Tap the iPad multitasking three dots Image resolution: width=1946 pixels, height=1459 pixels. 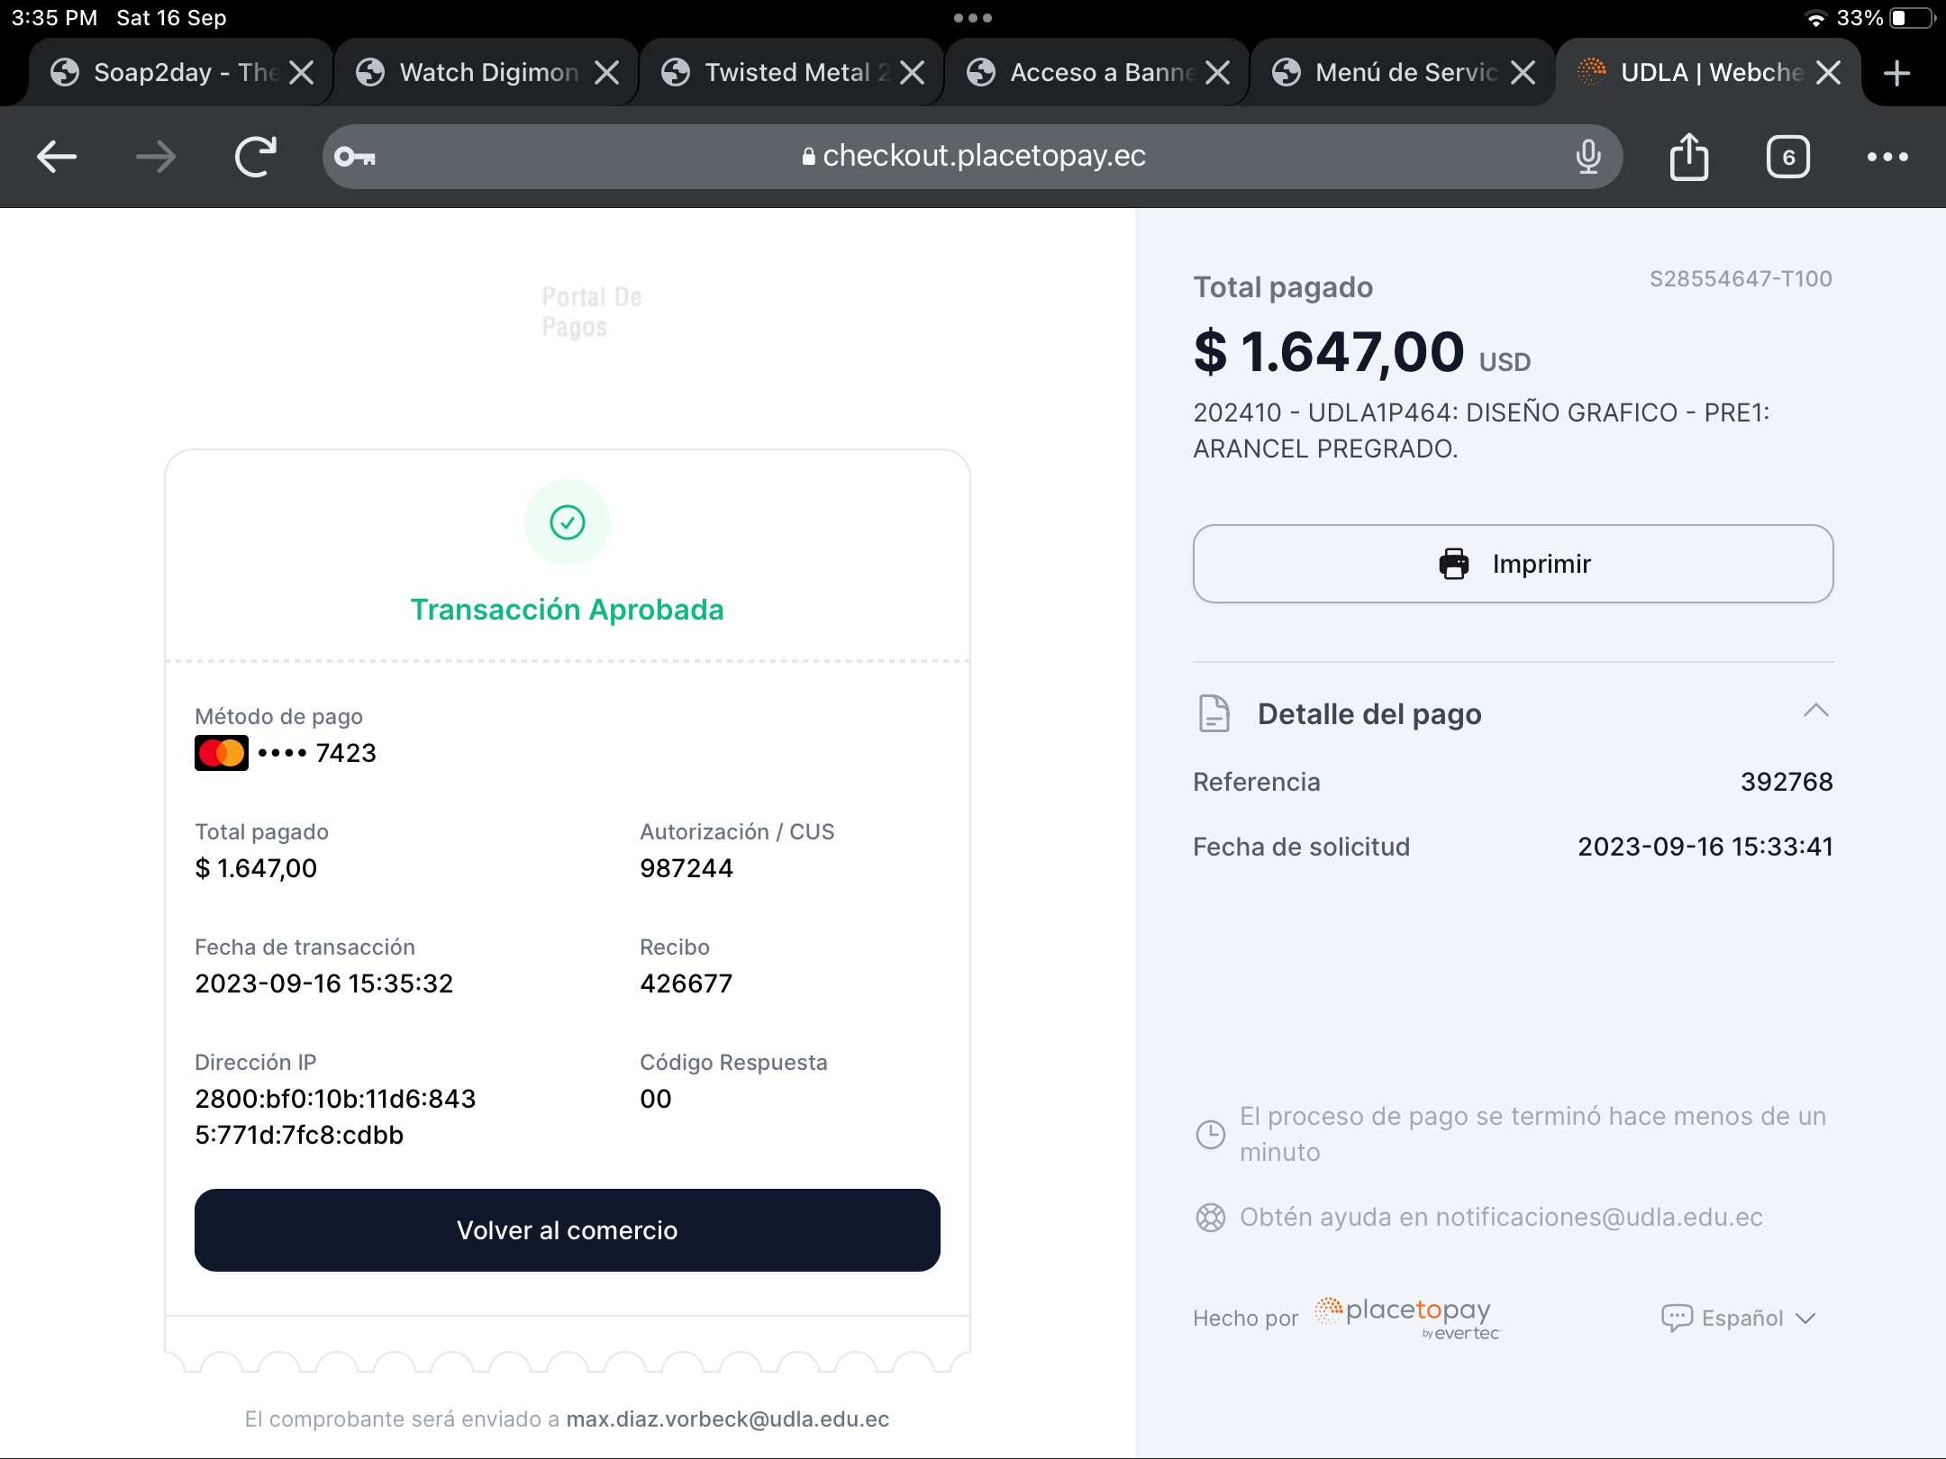pos(973,18)
